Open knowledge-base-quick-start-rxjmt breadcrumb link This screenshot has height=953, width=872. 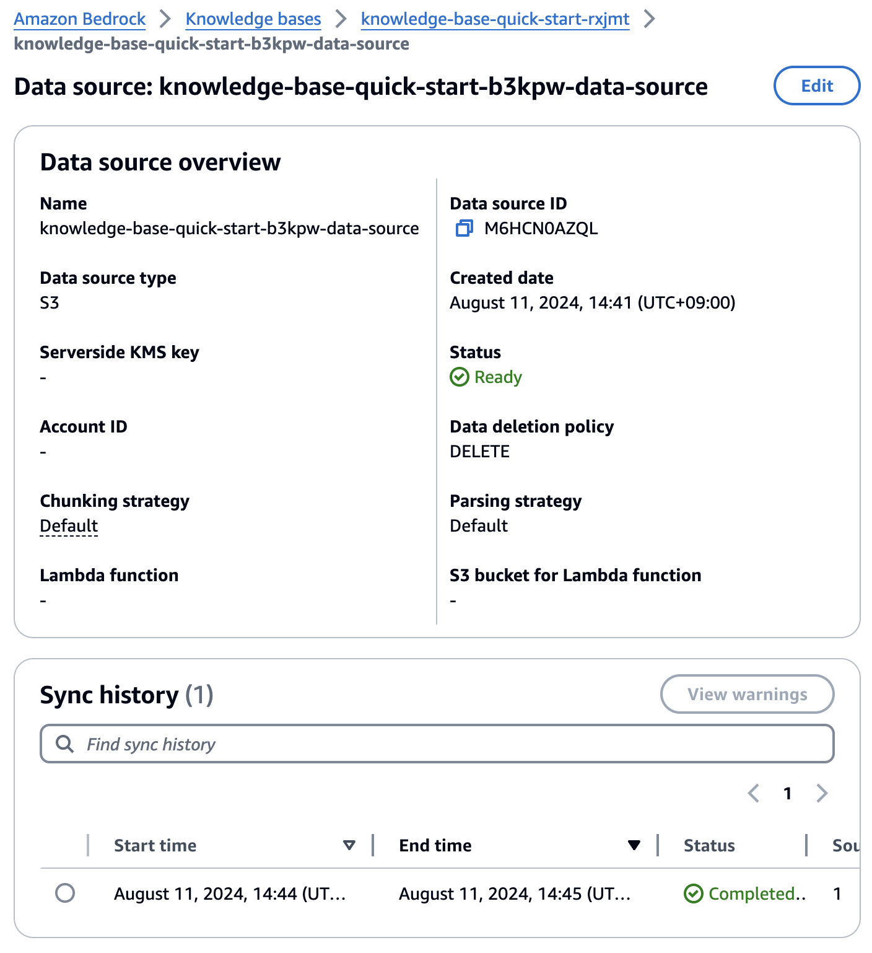click(495, 19)
